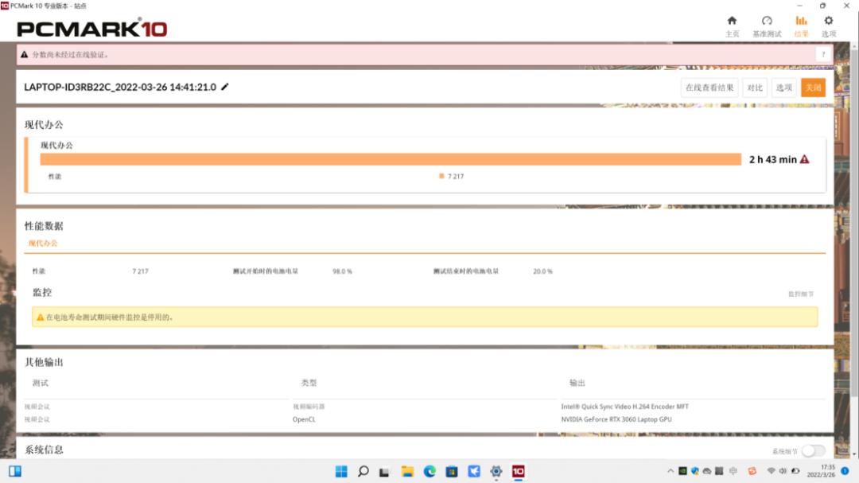
Task: Click the Wi-Fi icon in tray
Action: click(771, 471)
